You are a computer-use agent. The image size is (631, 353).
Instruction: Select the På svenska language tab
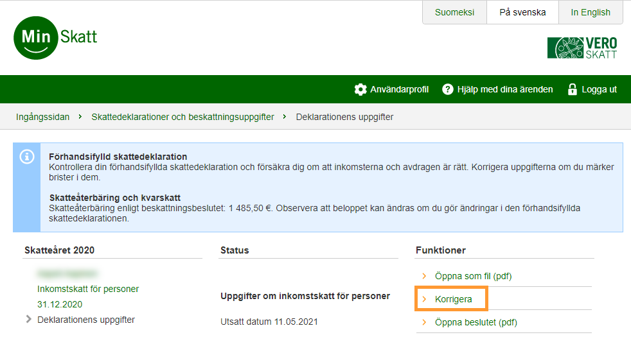(x=522, y=12)
